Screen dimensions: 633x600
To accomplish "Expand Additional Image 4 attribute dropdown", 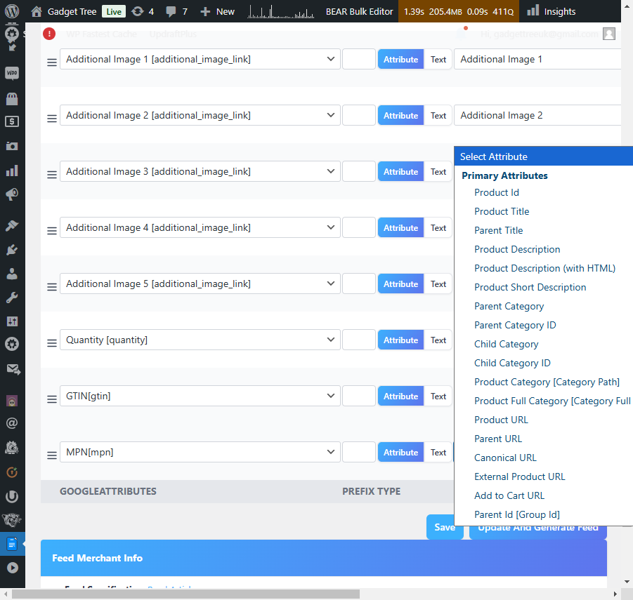I will [200, 227].
